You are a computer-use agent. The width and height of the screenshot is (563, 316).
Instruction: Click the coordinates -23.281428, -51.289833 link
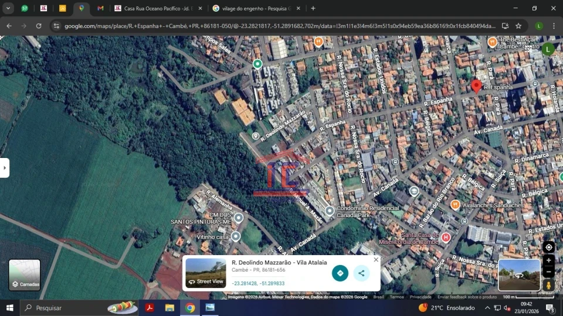258,283
